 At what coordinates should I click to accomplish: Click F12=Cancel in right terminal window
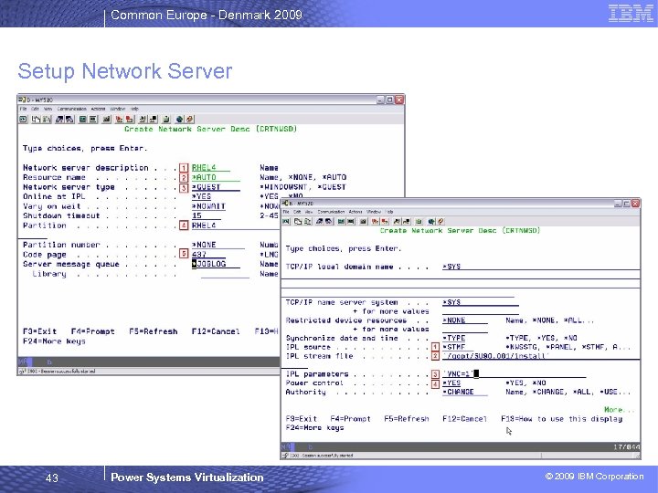(x=464, y=419)
